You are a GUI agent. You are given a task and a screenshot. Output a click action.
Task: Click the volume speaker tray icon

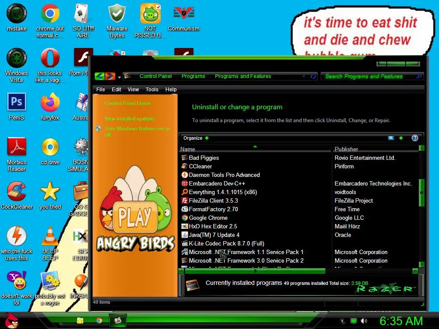[364, 321]
